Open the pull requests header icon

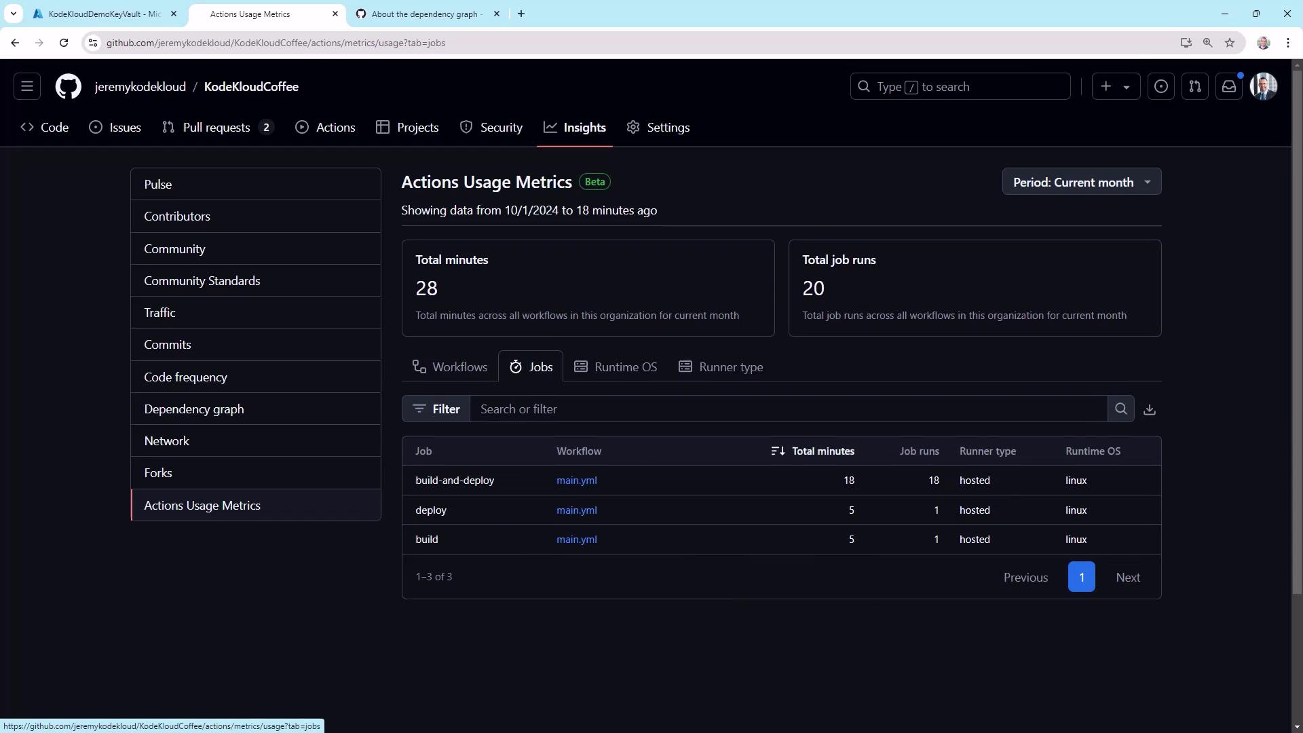pyautogui.click(x=1195, y=87)
